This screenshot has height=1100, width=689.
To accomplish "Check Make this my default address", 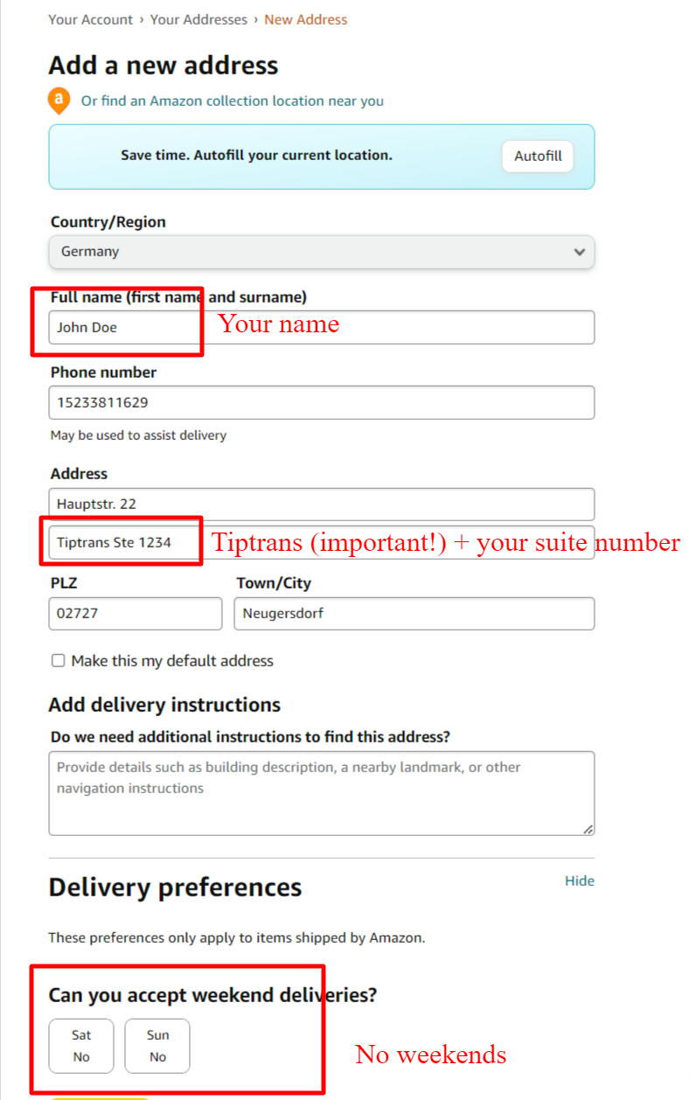I will pyautogui.click(x=59, y=661).
